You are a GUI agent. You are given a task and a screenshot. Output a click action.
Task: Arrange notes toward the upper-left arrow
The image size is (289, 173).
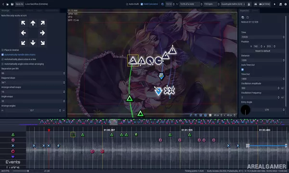pyautogui.click(x=23, y=23)
